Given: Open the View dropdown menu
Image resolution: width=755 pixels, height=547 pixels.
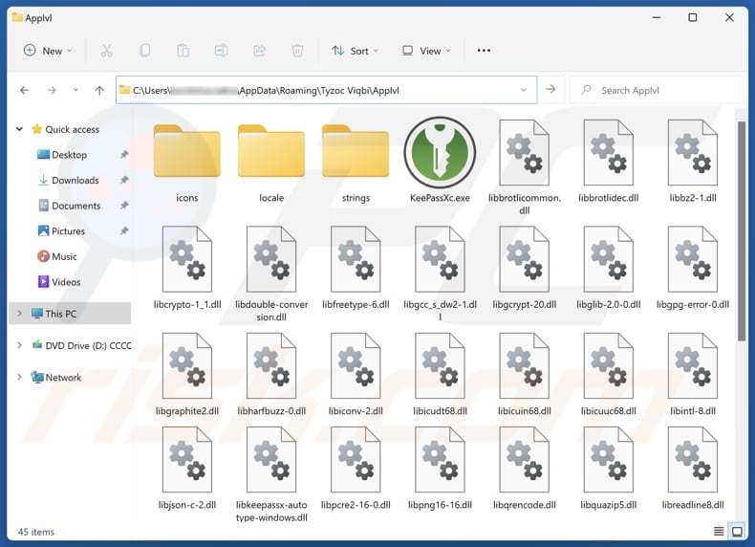Looking at the screenshot, I should click(426, 51).
